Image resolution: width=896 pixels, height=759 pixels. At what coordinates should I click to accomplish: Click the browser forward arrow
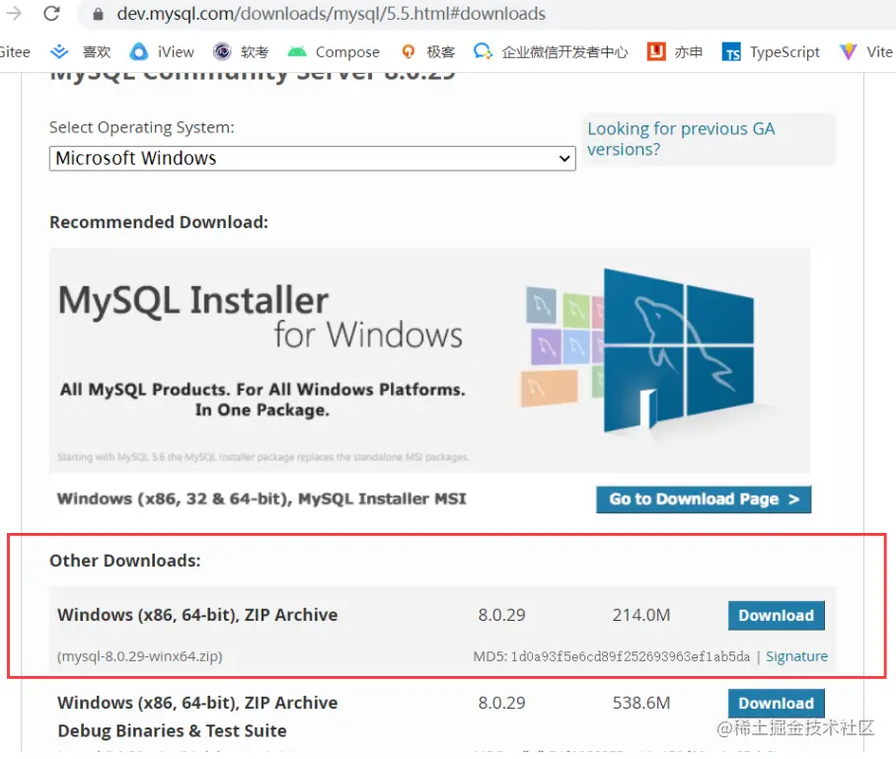[x=13, y=13]
